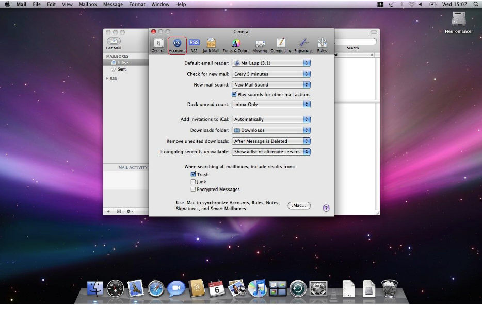Open the RSS preferences pane
Screen dimensions: 482x310
tap(194, 45)
